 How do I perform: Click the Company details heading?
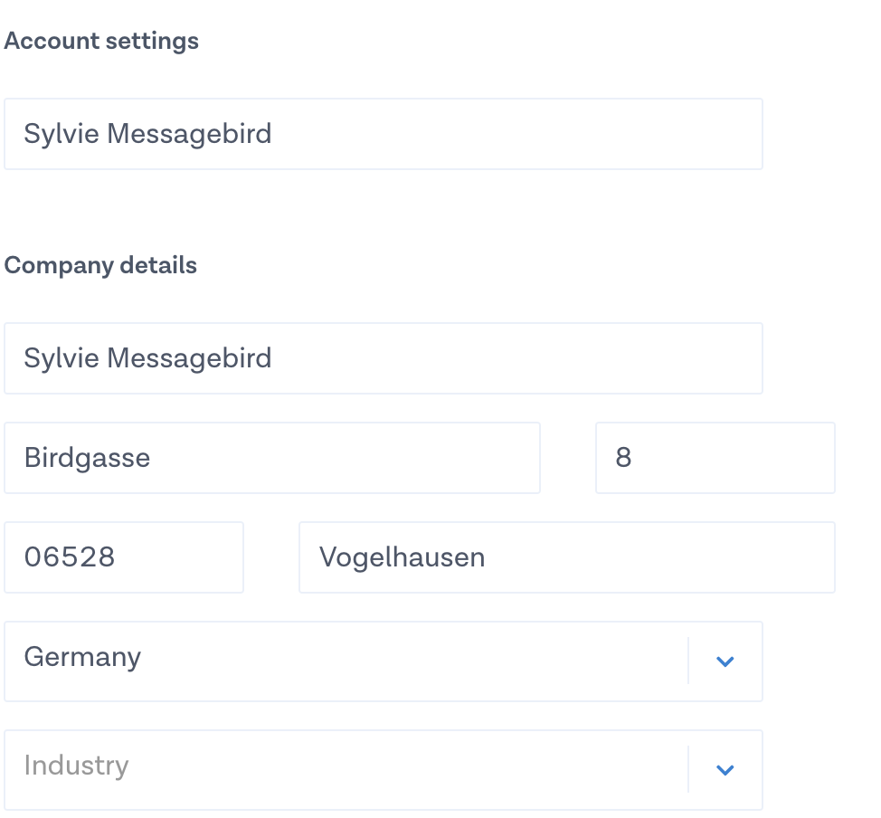100,266
